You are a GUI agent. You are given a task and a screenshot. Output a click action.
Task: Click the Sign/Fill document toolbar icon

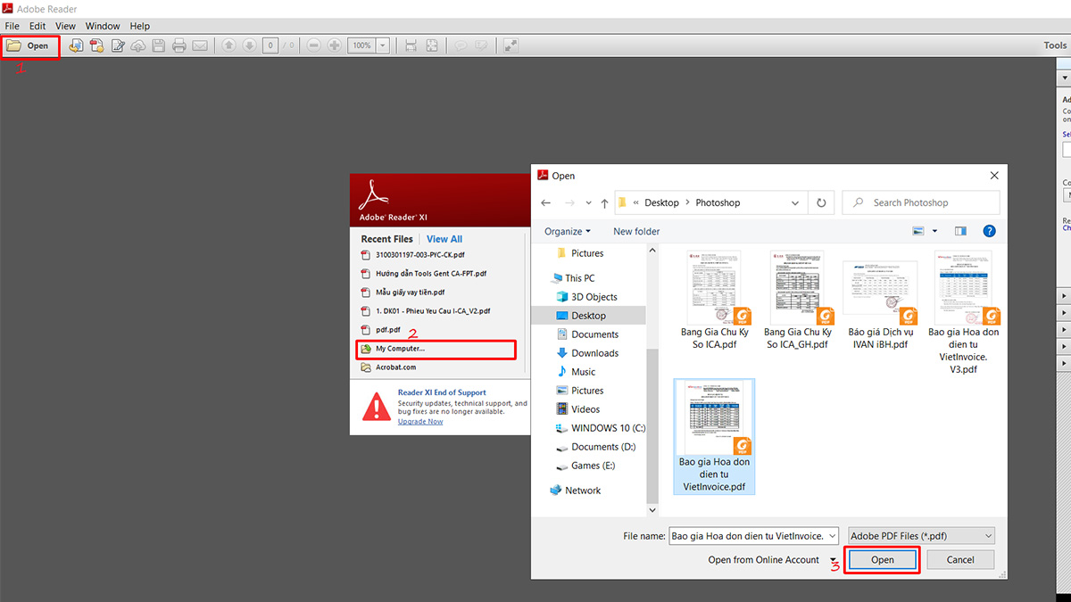[x=118, y=45]
